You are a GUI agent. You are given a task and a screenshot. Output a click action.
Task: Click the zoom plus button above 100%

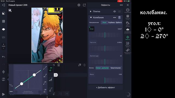pos(4,44)
